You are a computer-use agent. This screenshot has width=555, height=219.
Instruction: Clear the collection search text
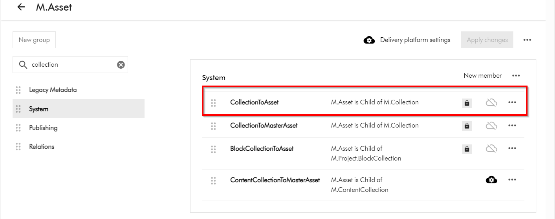click(121, 65)
